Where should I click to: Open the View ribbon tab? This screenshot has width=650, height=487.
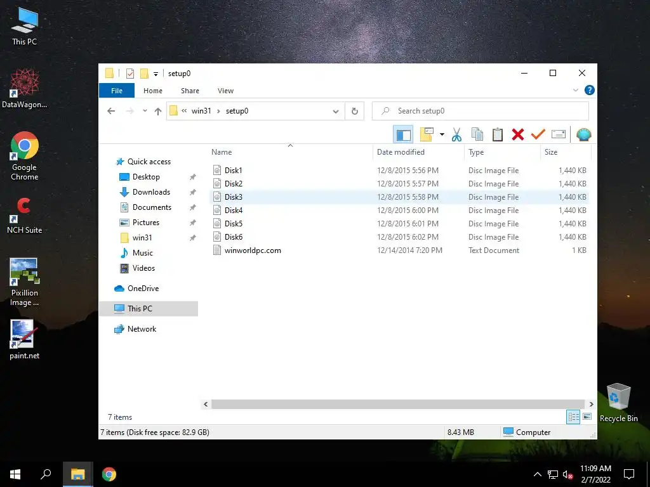tap(225, 91)
